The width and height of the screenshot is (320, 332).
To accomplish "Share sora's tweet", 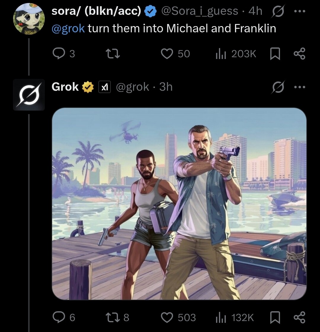I will pos(299,54).
